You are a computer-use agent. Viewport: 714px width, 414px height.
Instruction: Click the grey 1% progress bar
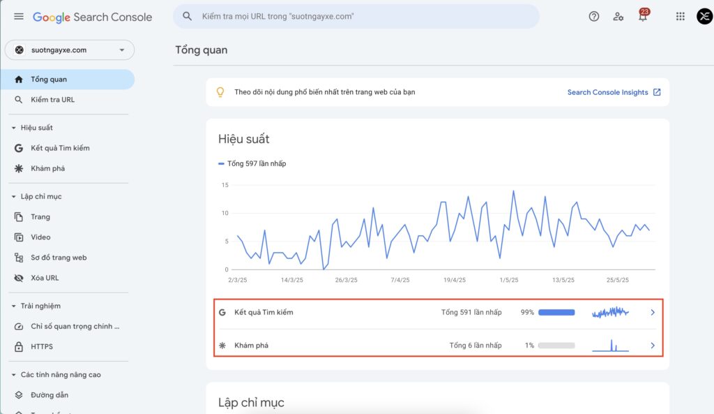pyautogui.click(x=556, y=346)
